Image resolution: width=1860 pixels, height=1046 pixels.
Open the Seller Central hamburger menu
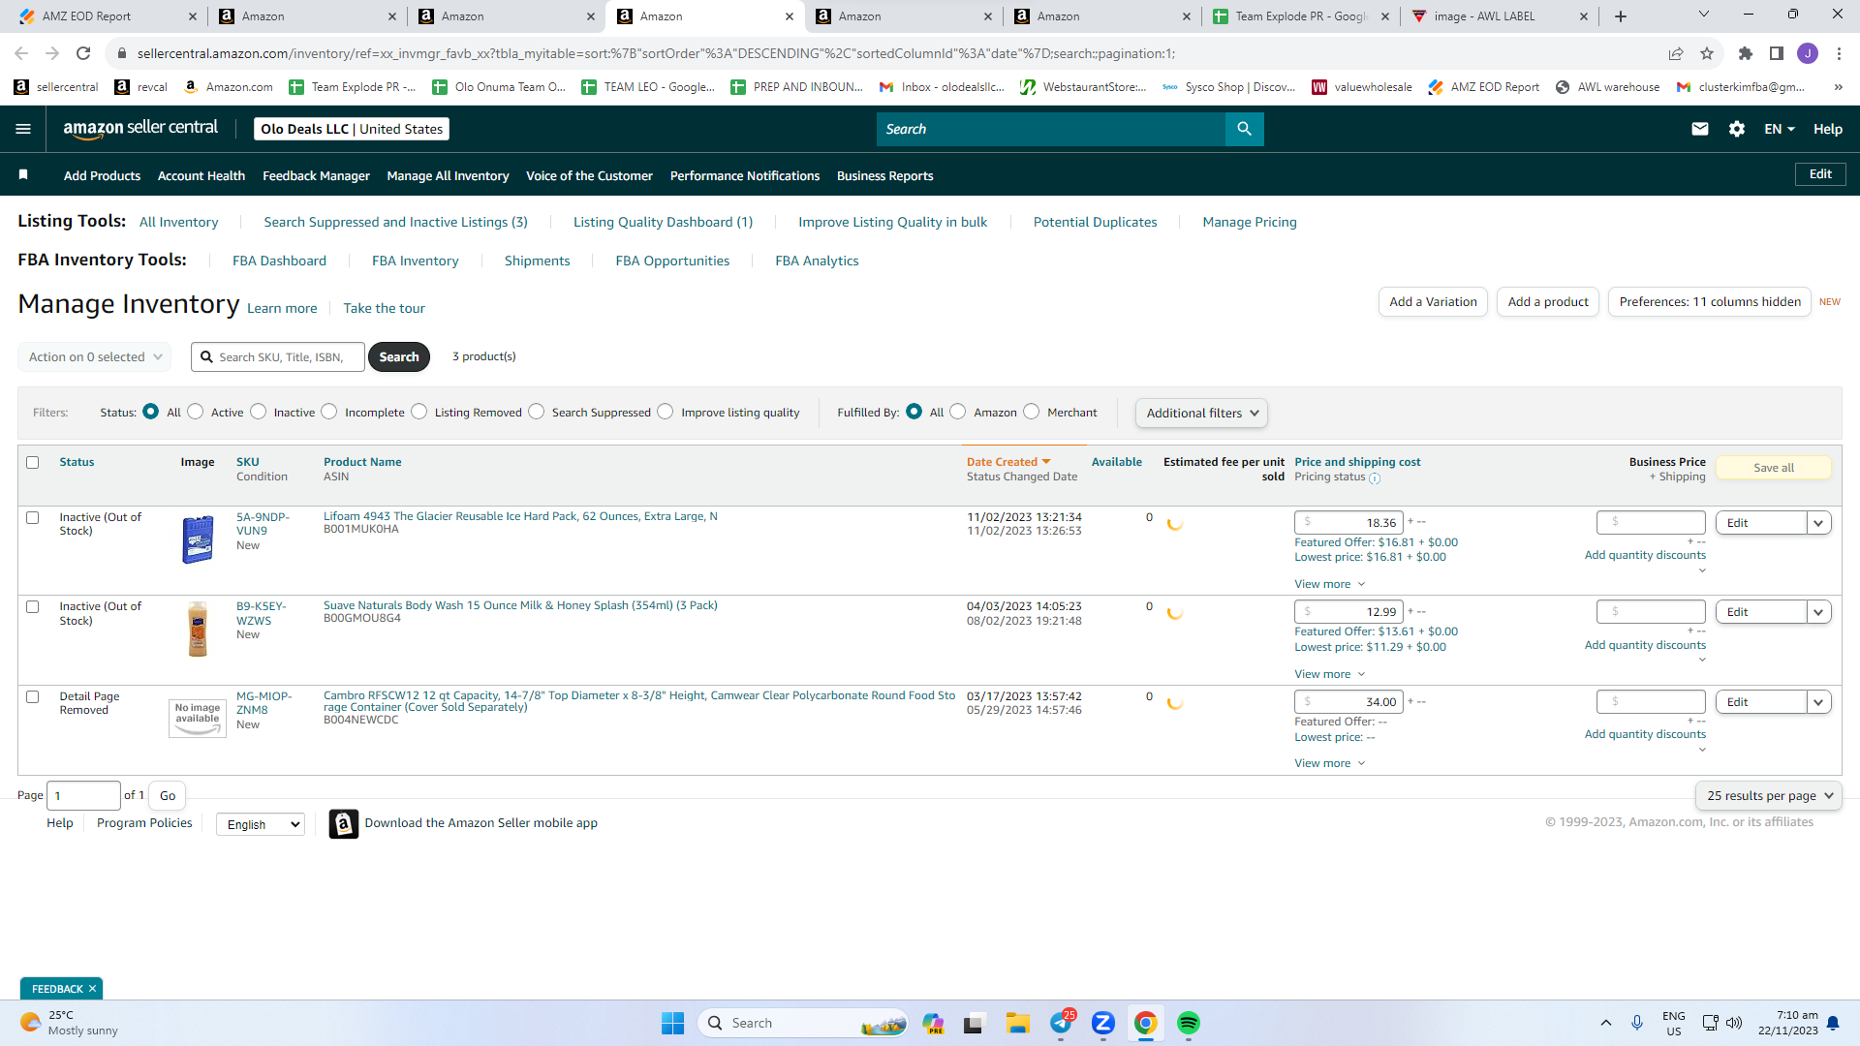tap(23, 129)
